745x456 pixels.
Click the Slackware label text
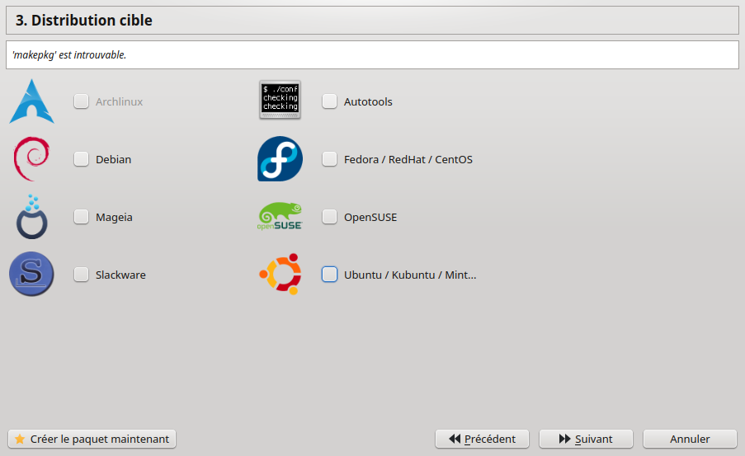click(x=120, y=275)
